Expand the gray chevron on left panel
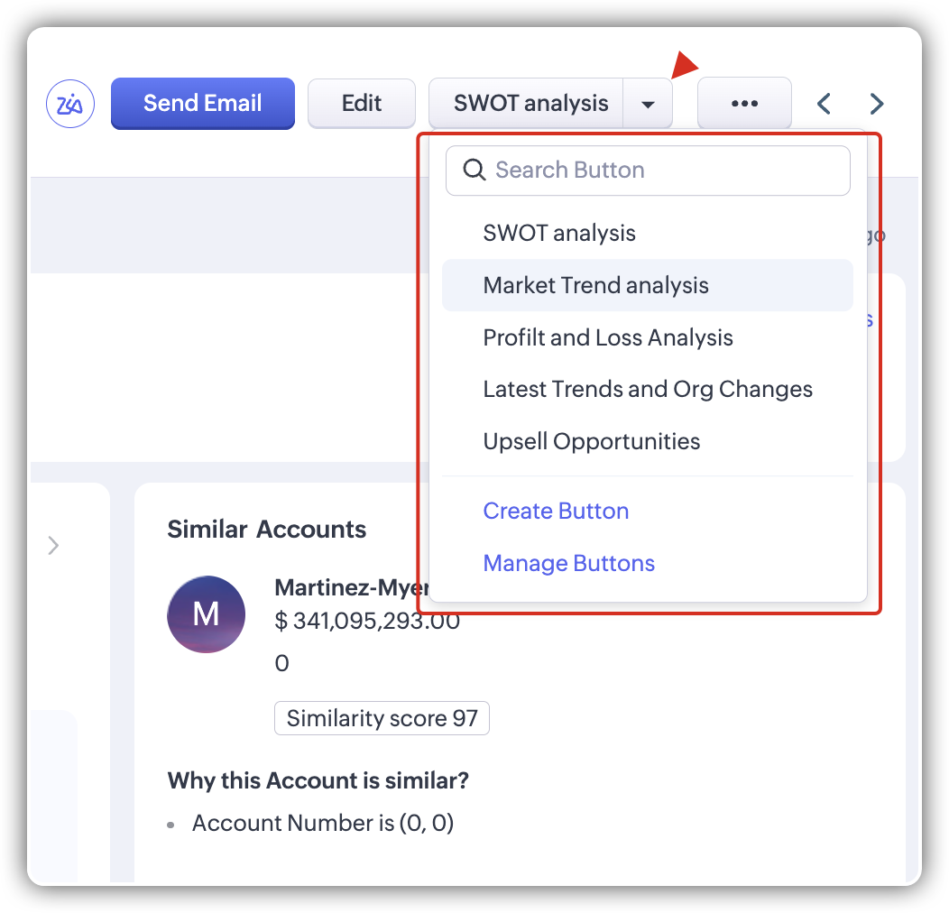 (x=53, y=545)
